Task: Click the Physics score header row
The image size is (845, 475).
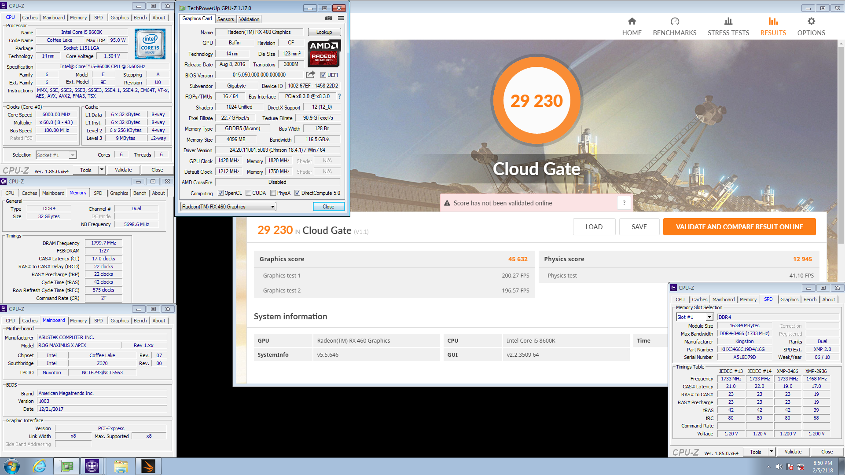Action: [x=678, y=259]
